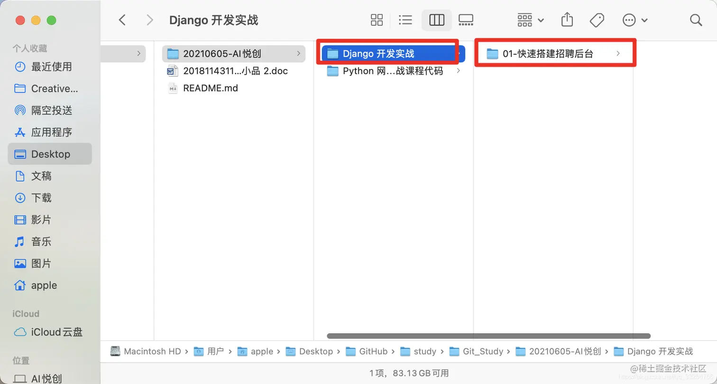717x384 pixels.
Task: Open 图片 in the sidebar
Action: point(50,263)
